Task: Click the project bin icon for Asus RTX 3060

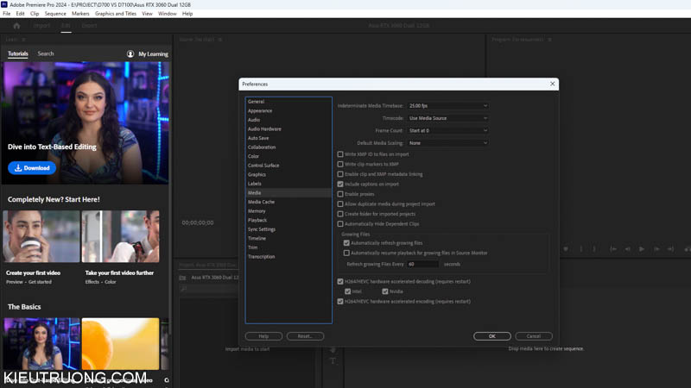Action: [x=182, y=278]
